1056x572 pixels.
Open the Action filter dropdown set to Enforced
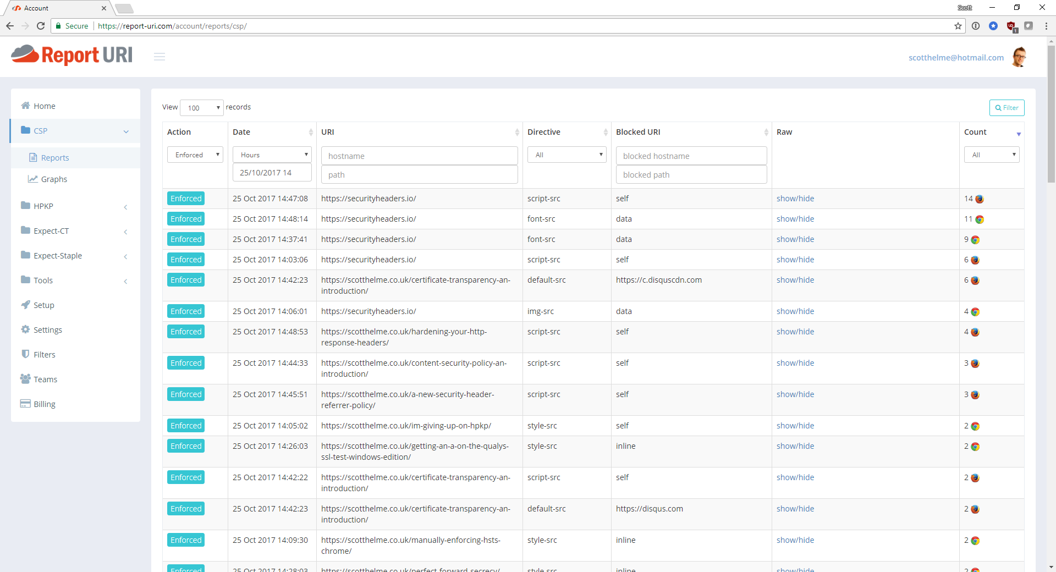(x=195, y=155)
